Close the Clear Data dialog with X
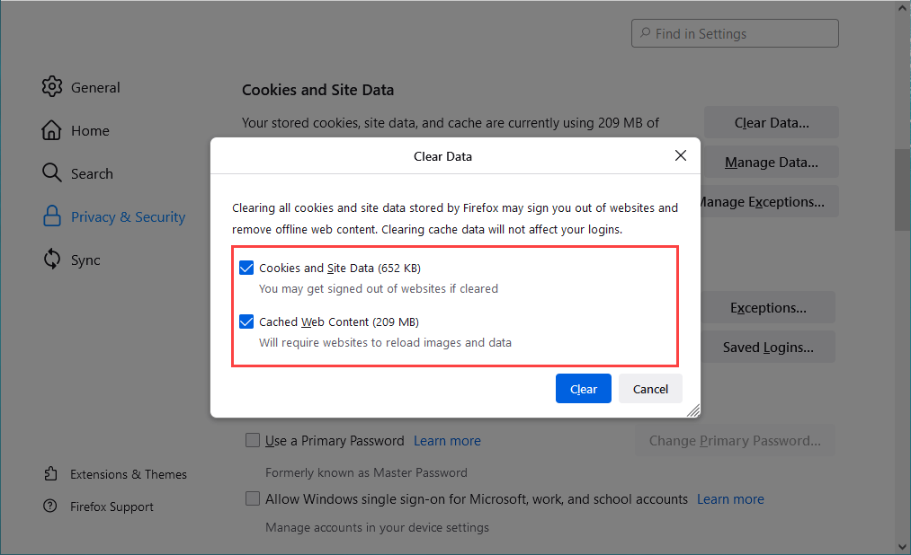911x555 pixels. point(681,155)
